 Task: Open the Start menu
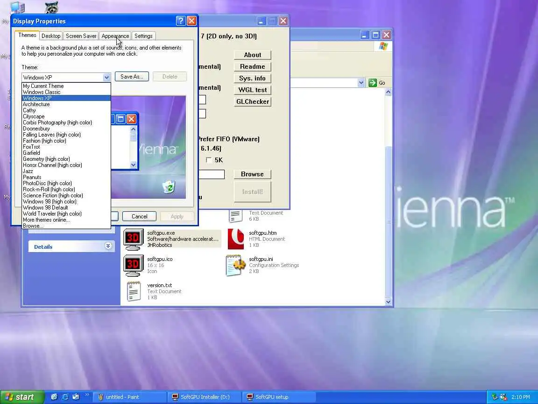(22, 397)
